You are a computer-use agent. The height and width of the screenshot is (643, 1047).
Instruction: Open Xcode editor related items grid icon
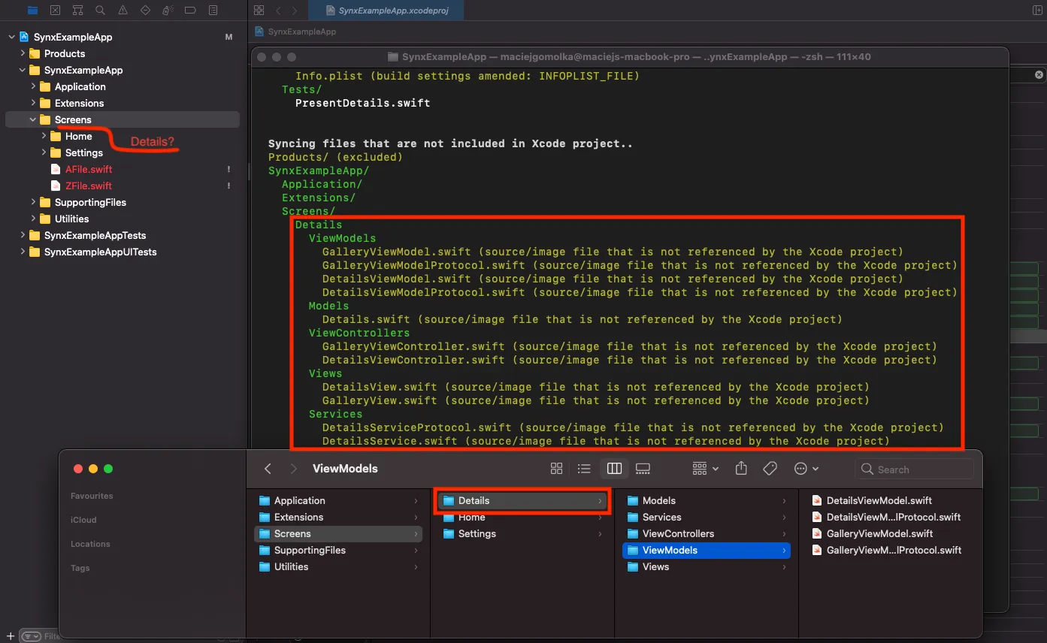(259, 11)
